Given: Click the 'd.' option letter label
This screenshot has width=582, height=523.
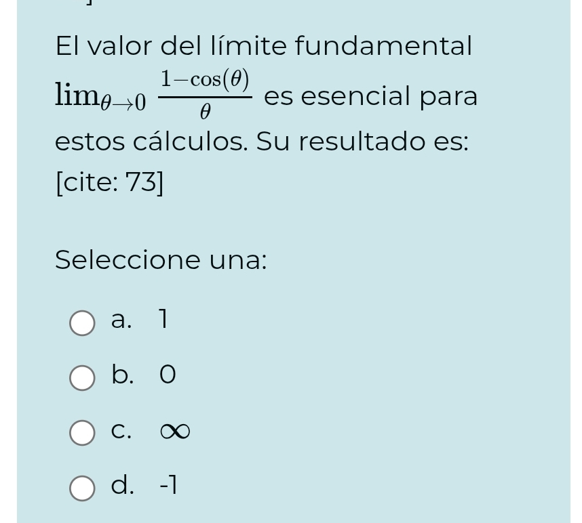Looking at the screenshot, I should coord(123,484).
